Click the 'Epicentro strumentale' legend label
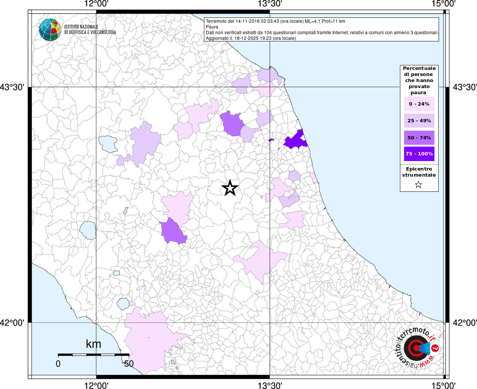The width and height of the screenshot is (477, 389). [x=419, y=172]
